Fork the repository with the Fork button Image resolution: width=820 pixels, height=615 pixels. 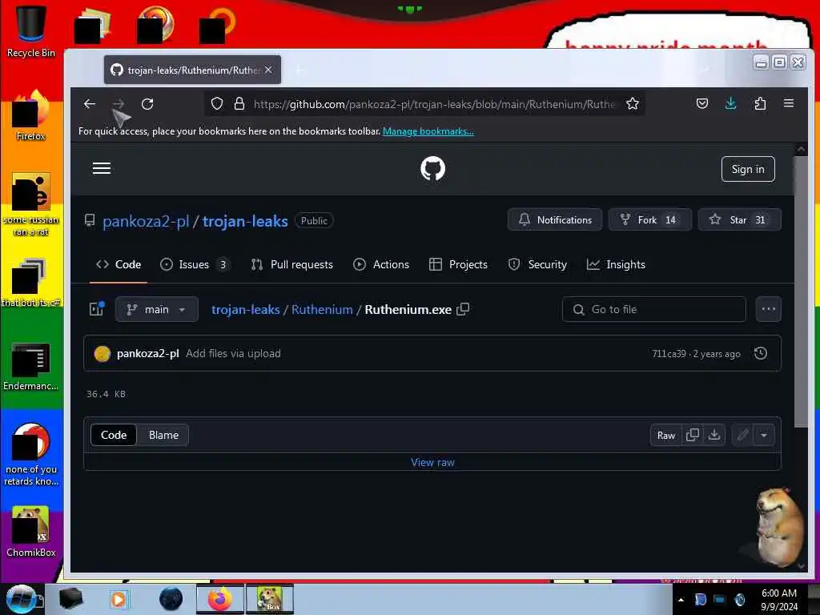click(650, 219)
